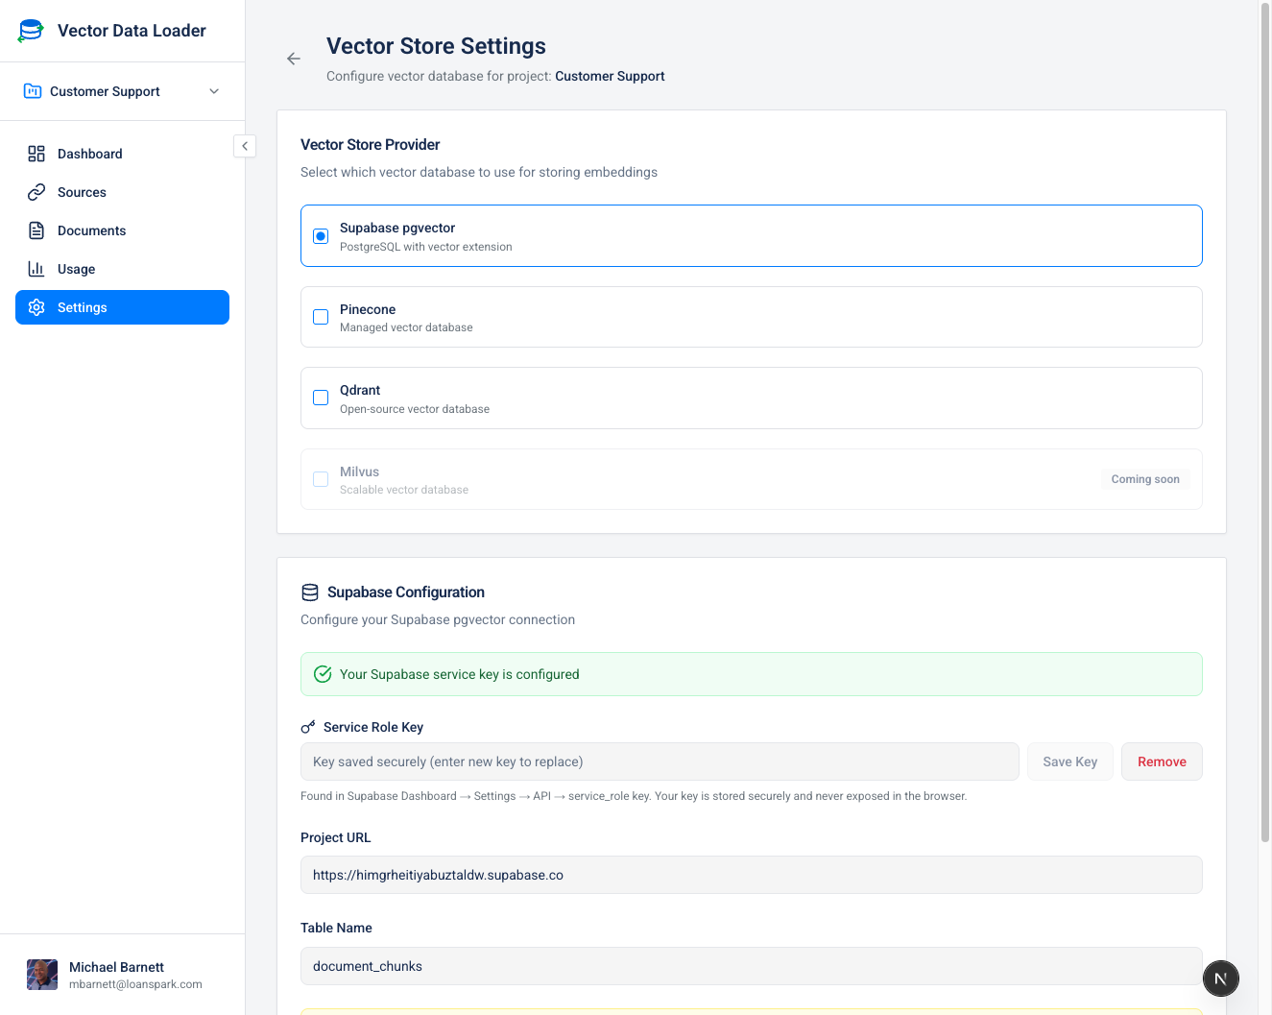Image resolution: width=1272 pixels, height=1015 pixels.
Task: Click Michael Barnett's profile avatar
Action: 42,975
